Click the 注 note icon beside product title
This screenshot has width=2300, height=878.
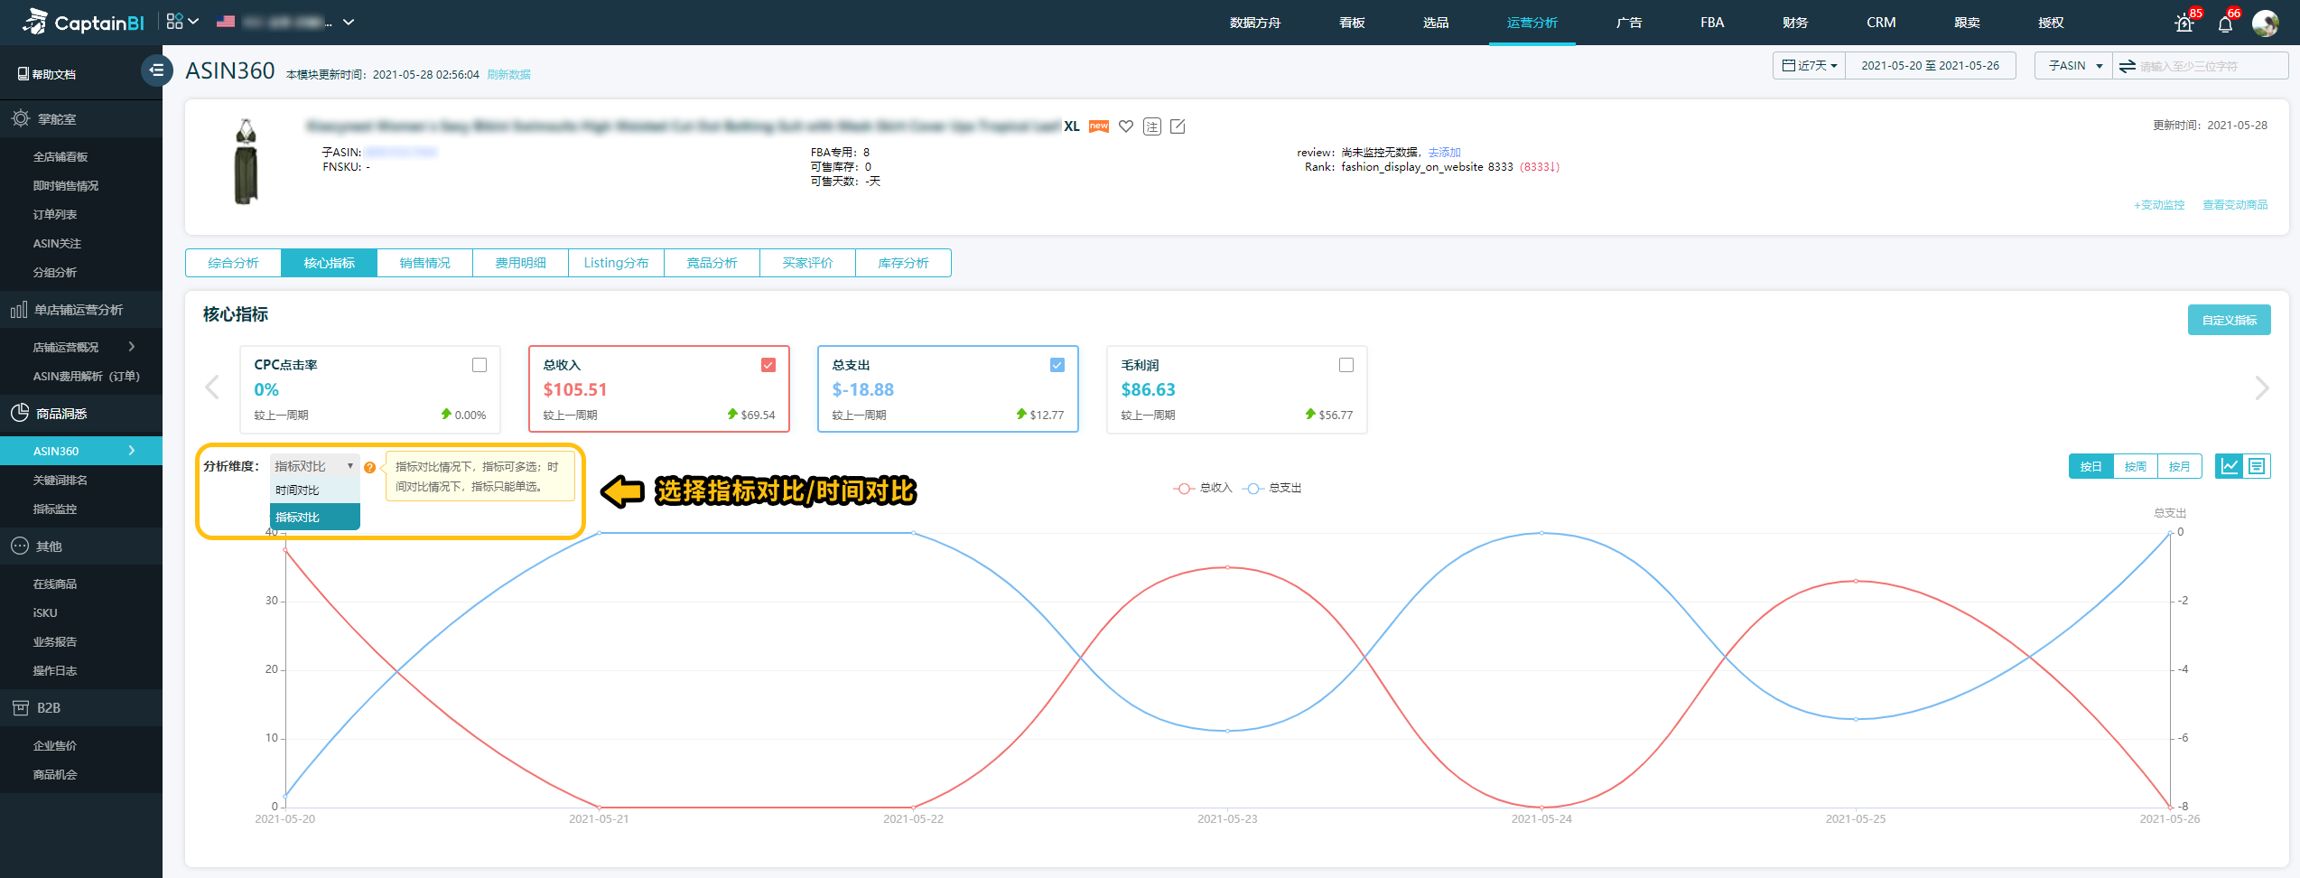coord(1151,126)
